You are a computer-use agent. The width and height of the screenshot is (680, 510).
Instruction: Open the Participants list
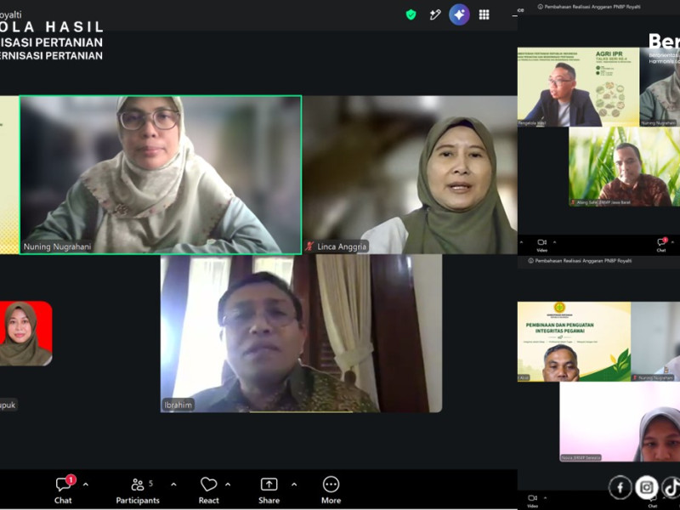tap(138, 490)
